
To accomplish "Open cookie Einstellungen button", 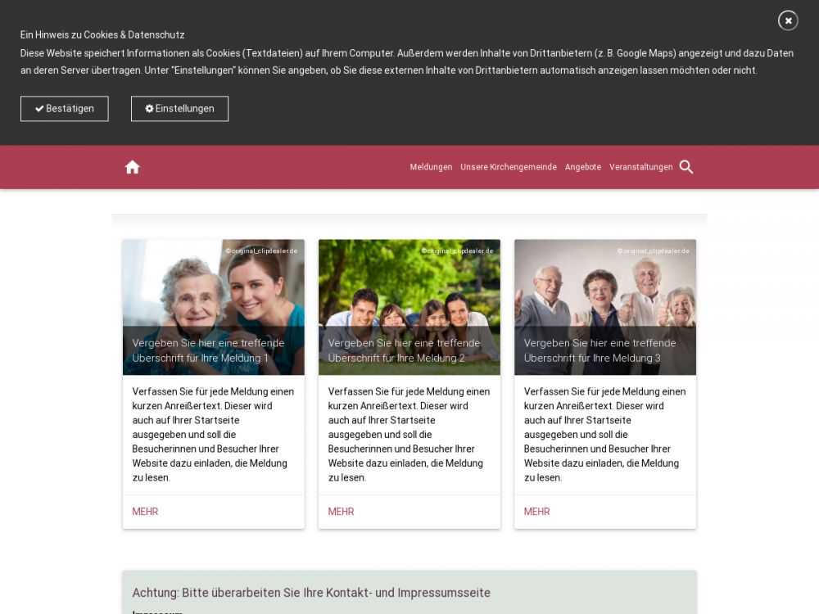I will pyautogui.click(x=179, y=109).
